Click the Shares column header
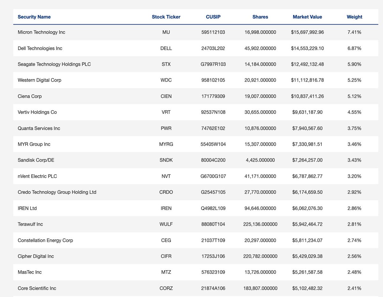 click(260, 17)
